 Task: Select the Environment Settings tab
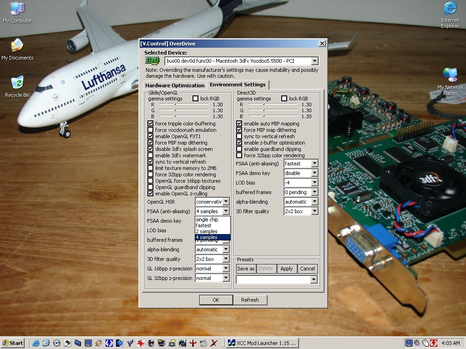(x=238, y=85)
